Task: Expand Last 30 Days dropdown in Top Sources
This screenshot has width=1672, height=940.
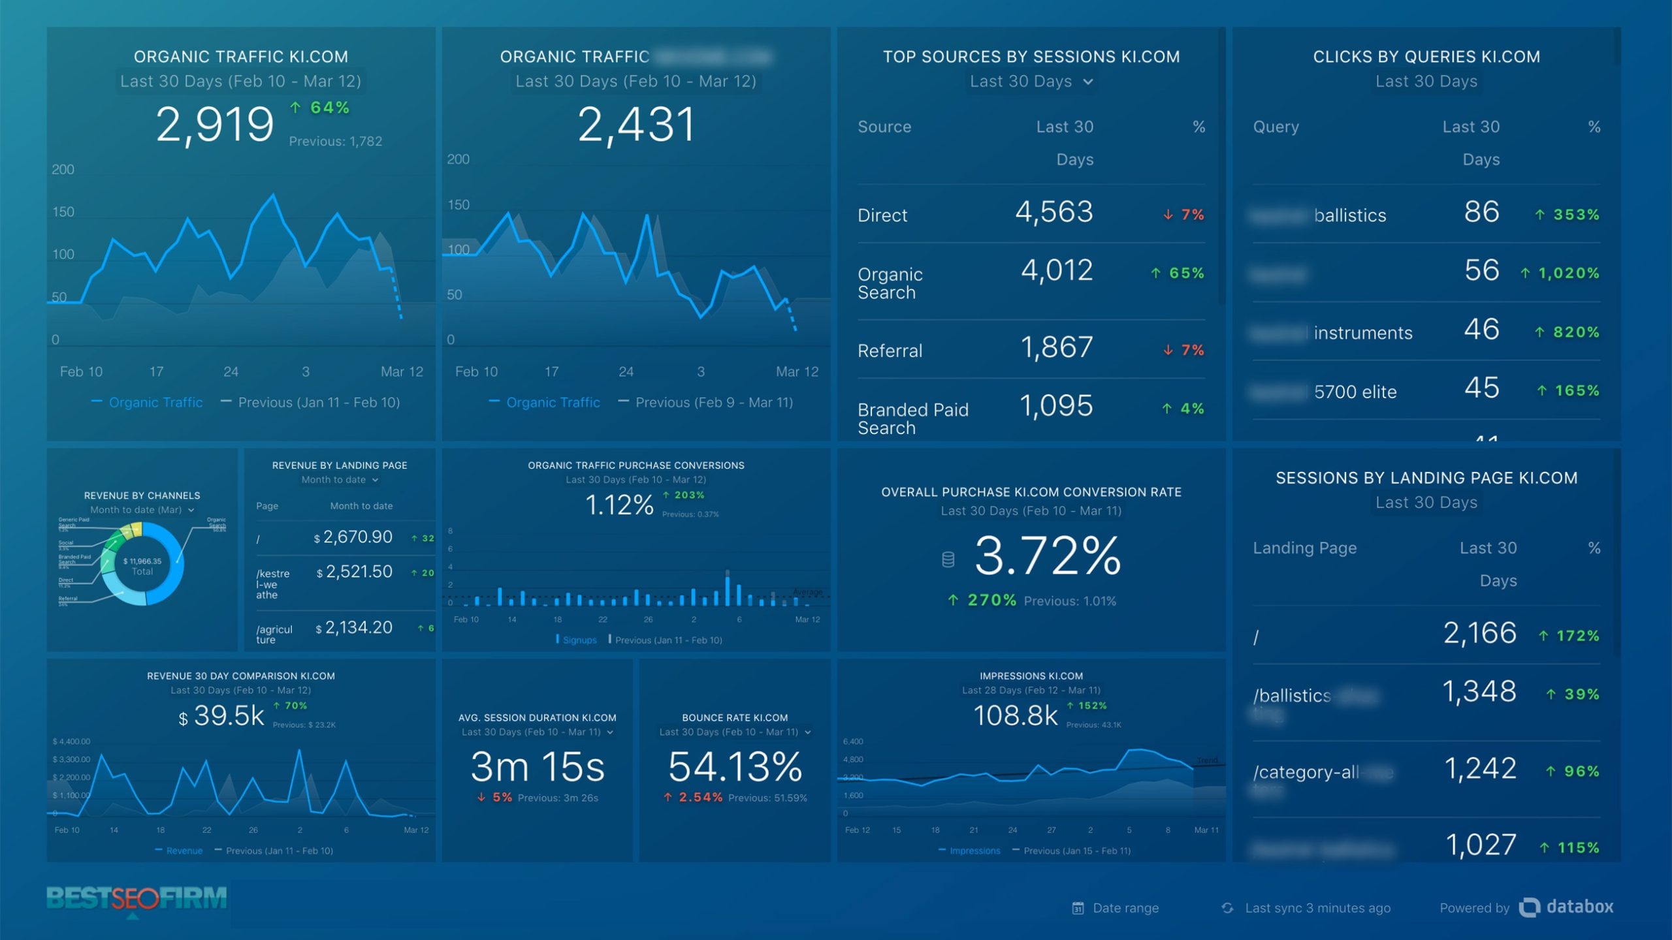Action: pyautogui.click(x=1031, y=82)
